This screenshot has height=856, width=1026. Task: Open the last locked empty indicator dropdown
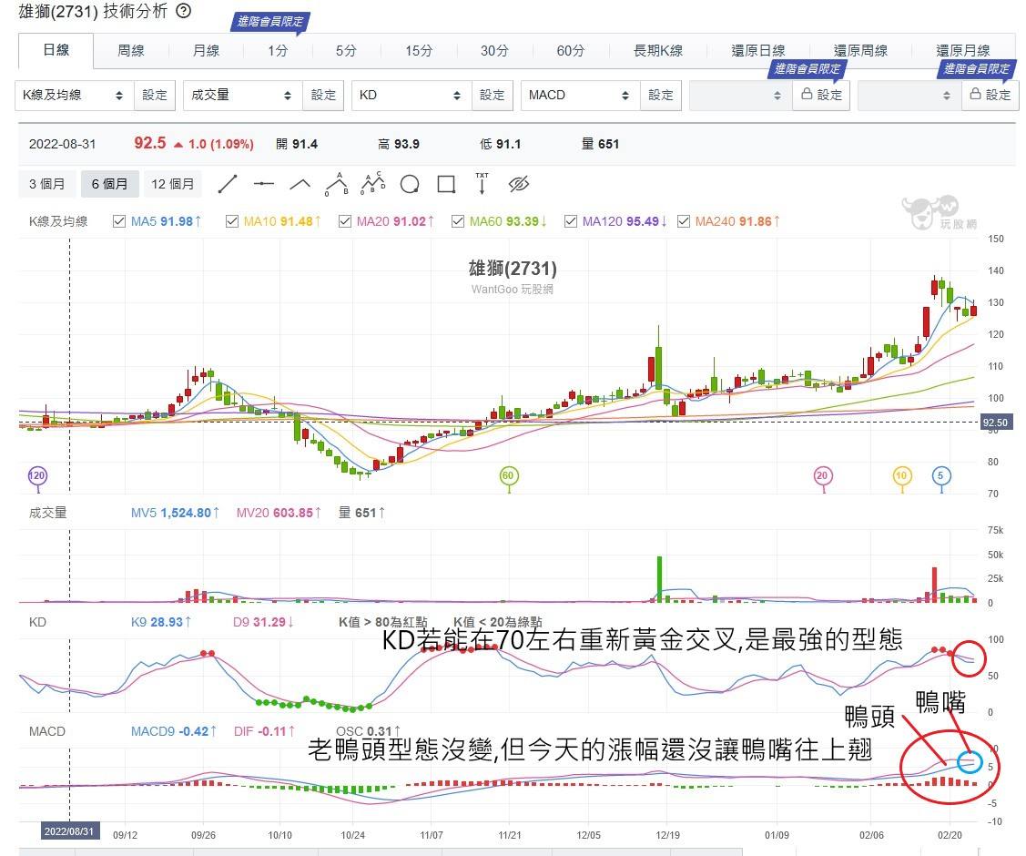coord(909,96)
